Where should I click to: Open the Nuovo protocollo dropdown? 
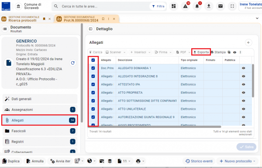[254, 161]
